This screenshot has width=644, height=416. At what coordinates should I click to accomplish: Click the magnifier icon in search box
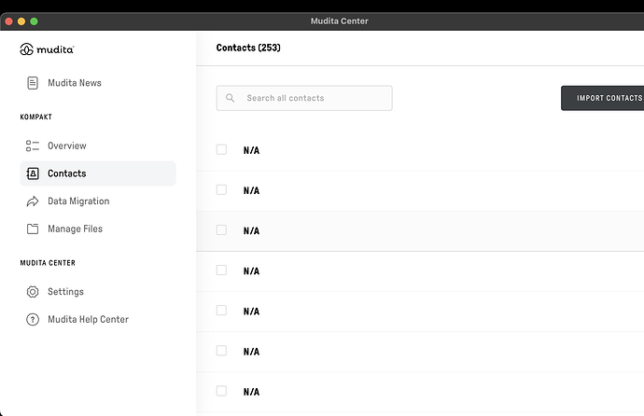coord(231,98)
